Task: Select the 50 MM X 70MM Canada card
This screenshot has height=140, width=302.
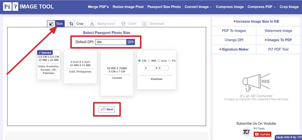Action: (x=117, y=73)
